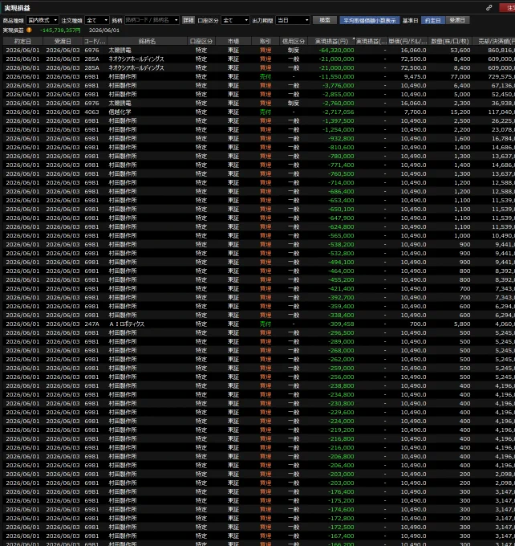The width and height of the screenshot is (515, 546).
Task: Sort by the 受渡日 column header
Action: 63,41
